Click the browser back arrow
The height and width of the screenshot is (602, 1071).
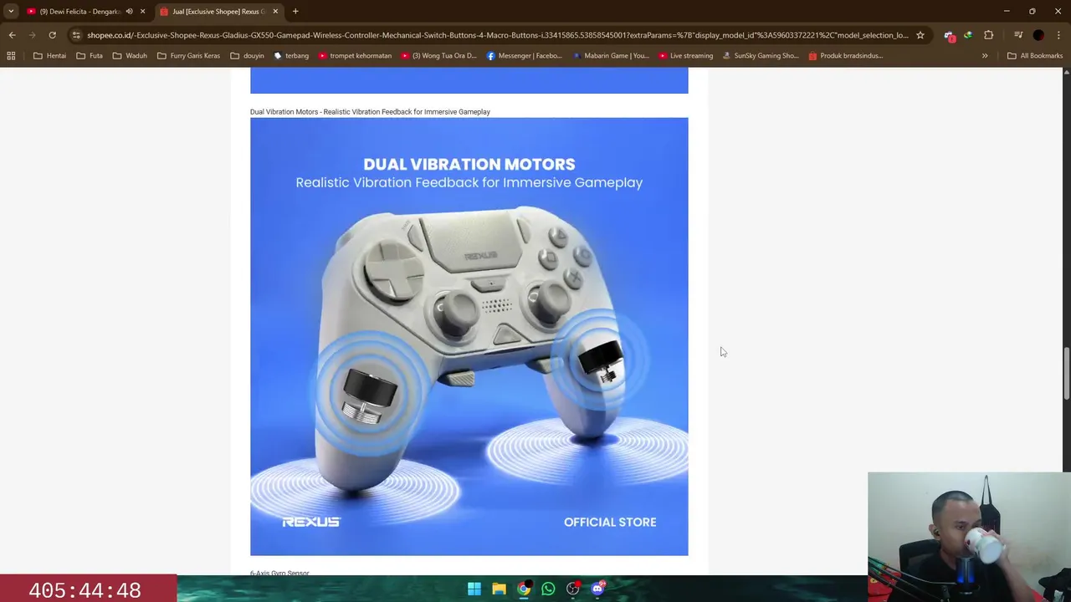pyautogui.click(x=12, y=35)
